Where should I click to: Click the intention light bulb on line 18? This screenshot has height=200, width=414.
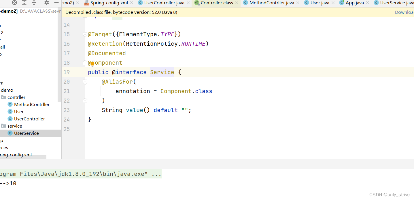(x=92, y=64)
